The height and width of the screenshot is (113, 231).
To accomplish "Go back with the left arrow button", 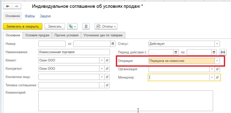I will [8, 6].
